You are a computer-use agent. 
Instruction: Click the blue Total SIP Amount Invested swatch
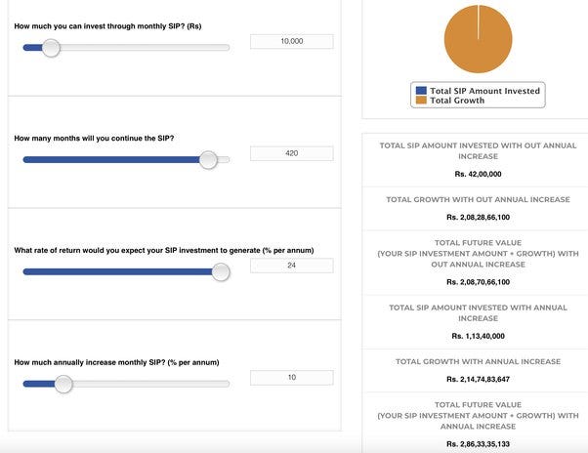421,91
